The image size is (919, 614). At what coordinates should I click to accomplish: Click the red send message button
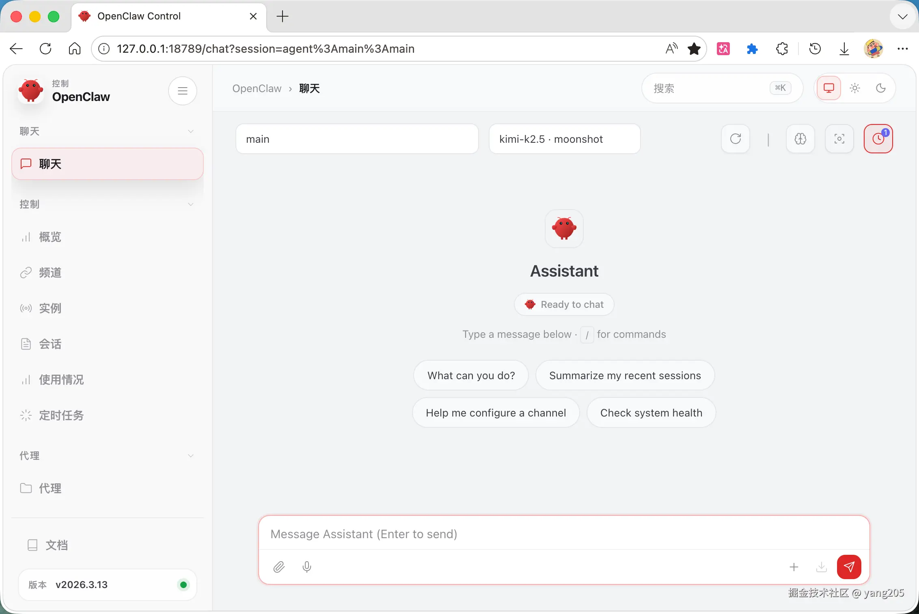(849, 567)
